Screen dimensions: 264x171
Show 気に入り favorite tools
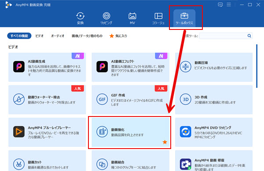pos(118,36)
